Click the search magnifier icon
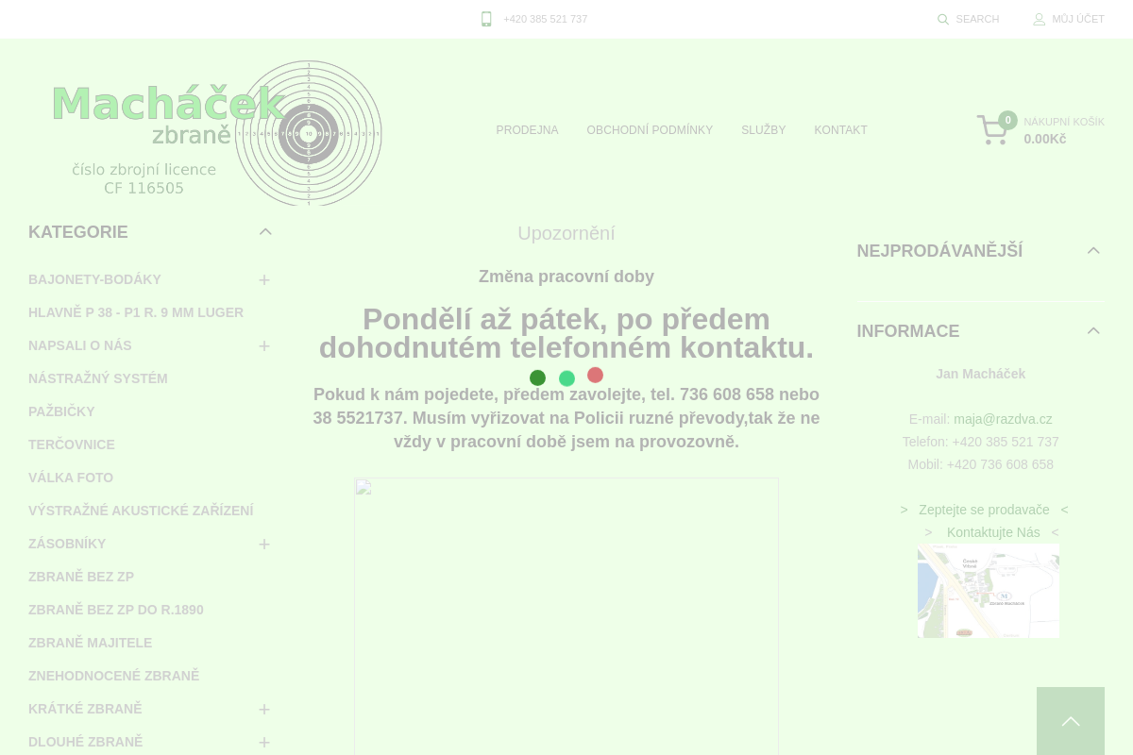 [942, 19]
